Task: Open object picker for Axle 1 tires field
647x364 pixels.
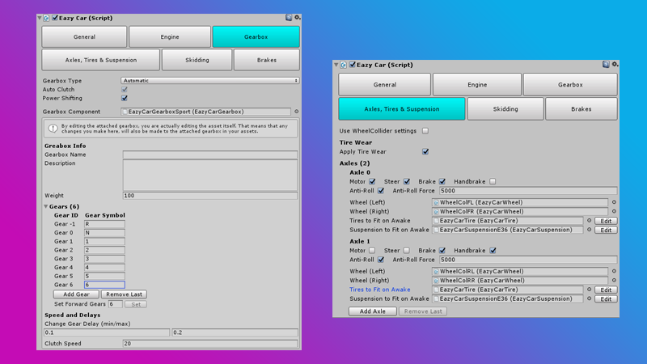Action: (x=590, y=290)
